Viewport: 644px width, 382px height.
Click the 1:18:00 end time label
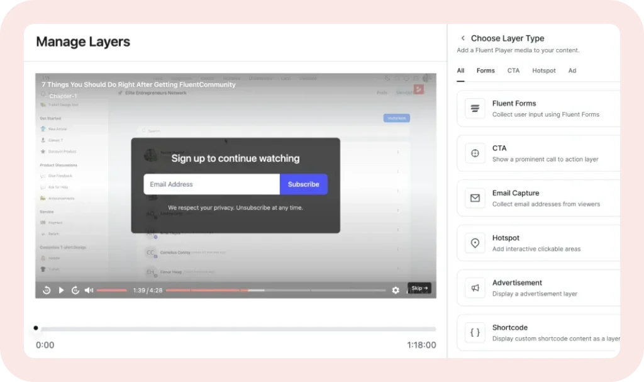click(421, 345)
